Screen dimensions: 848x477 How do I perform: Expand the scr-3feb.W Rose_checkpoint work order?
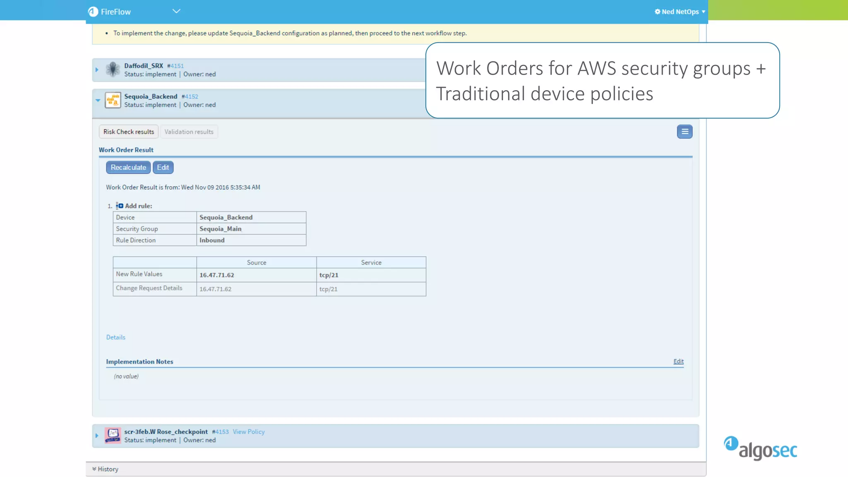pyautogui.click(x=97, y=436)
